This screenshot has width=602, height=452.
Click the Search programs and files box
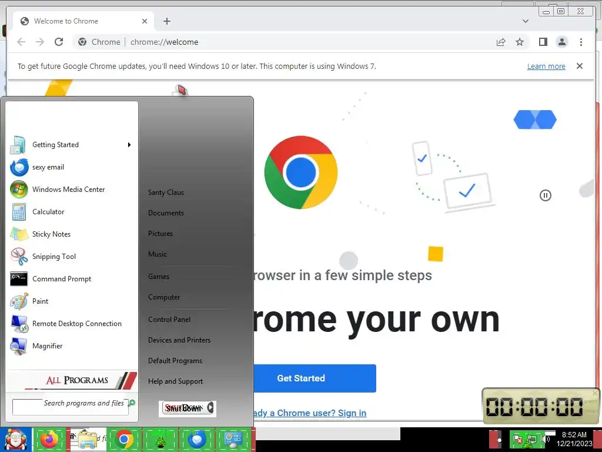[71, 407]
